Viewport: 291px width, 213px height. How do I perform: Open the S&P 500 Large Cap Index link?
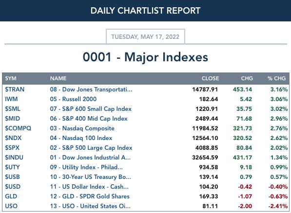coord(91,148)
